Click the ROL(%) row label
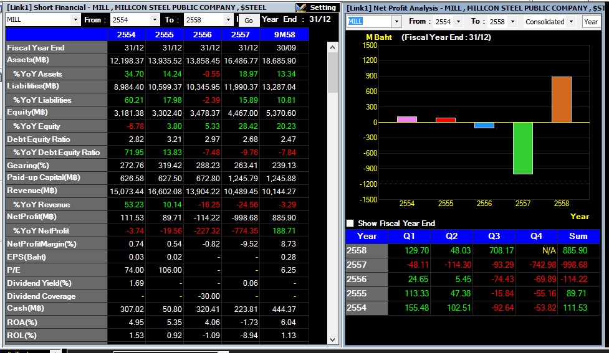 pos(57,335)
